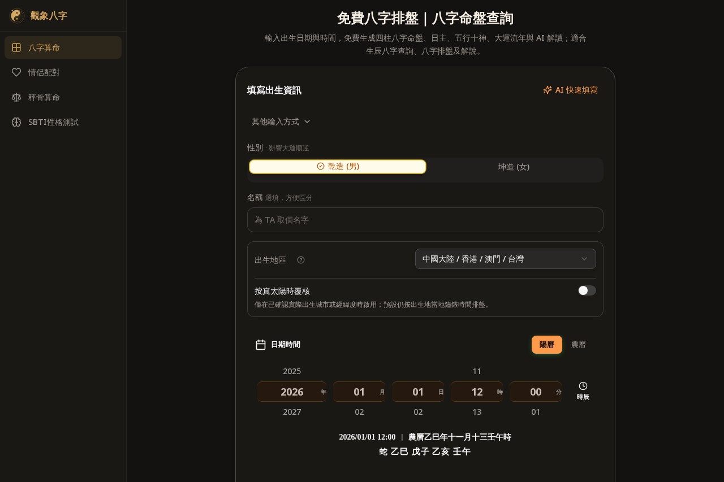Select month 02 below the month field
724x482 pixels.
[359, 412]
